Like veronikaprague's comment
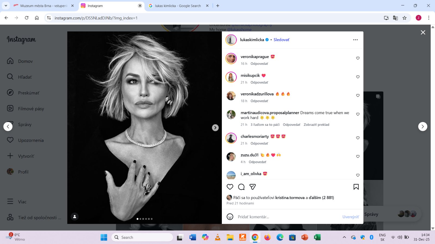The height and width of the screenshot is (244, 435). (358, 58)
